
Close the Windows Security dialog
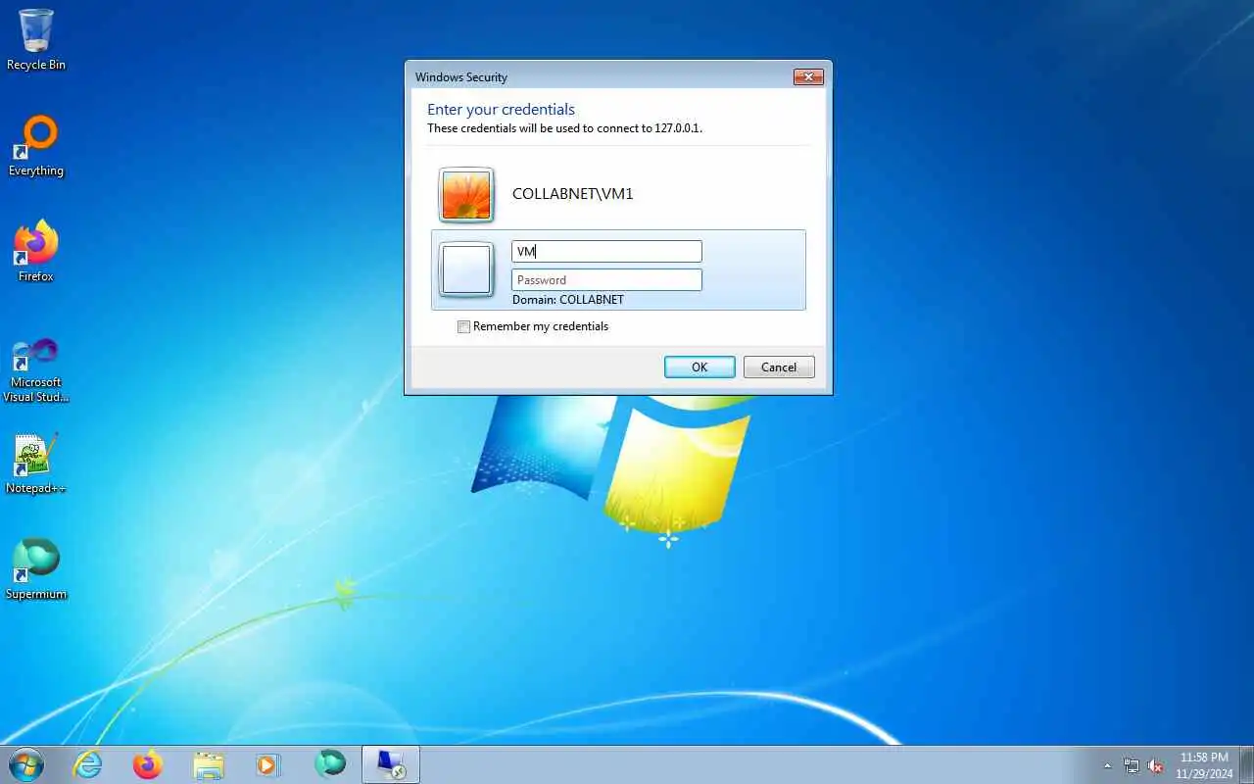808,77
